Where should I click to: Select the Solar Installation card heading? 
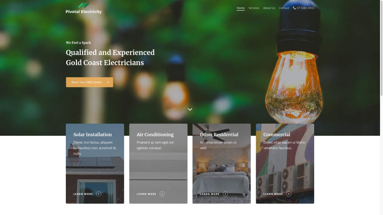tap(93, 134)
